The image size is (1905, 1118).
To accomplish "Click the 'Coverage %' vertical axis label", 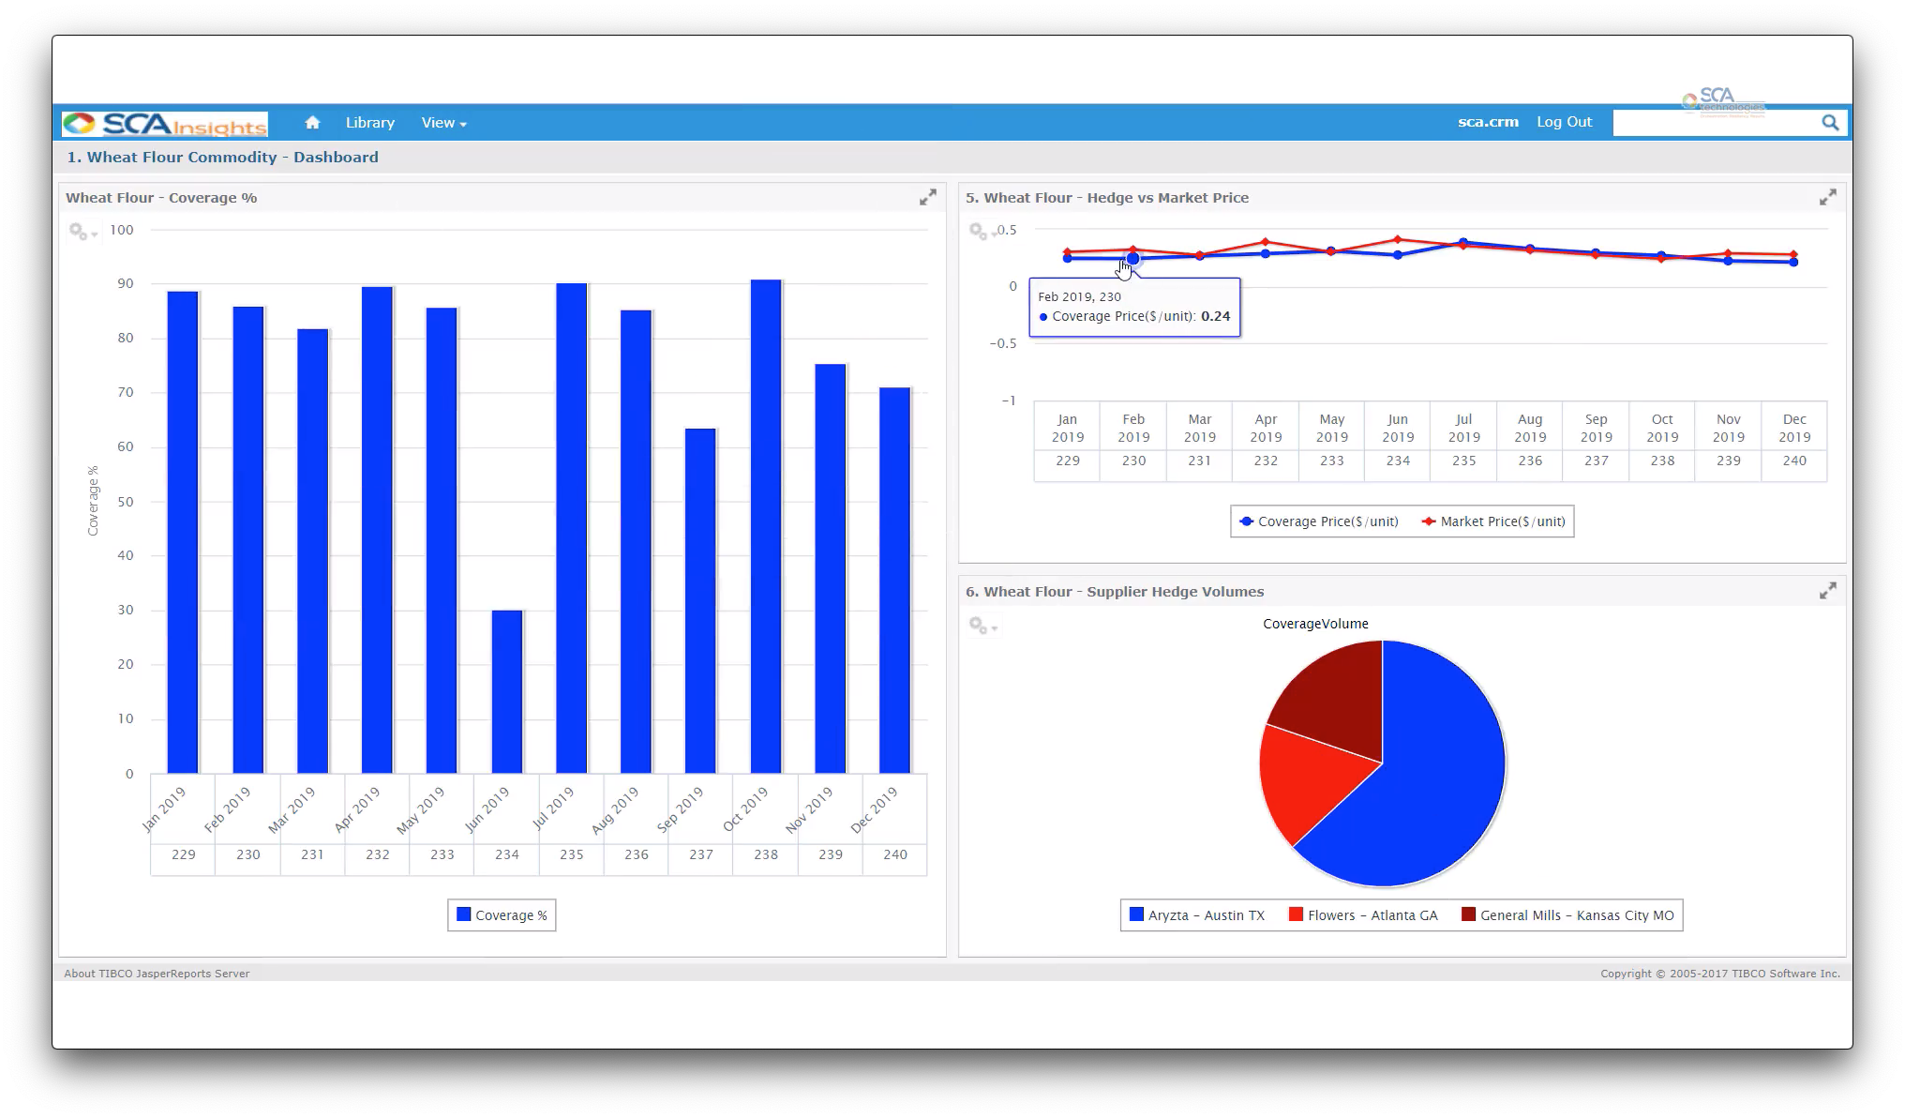I will pos(93,501).
